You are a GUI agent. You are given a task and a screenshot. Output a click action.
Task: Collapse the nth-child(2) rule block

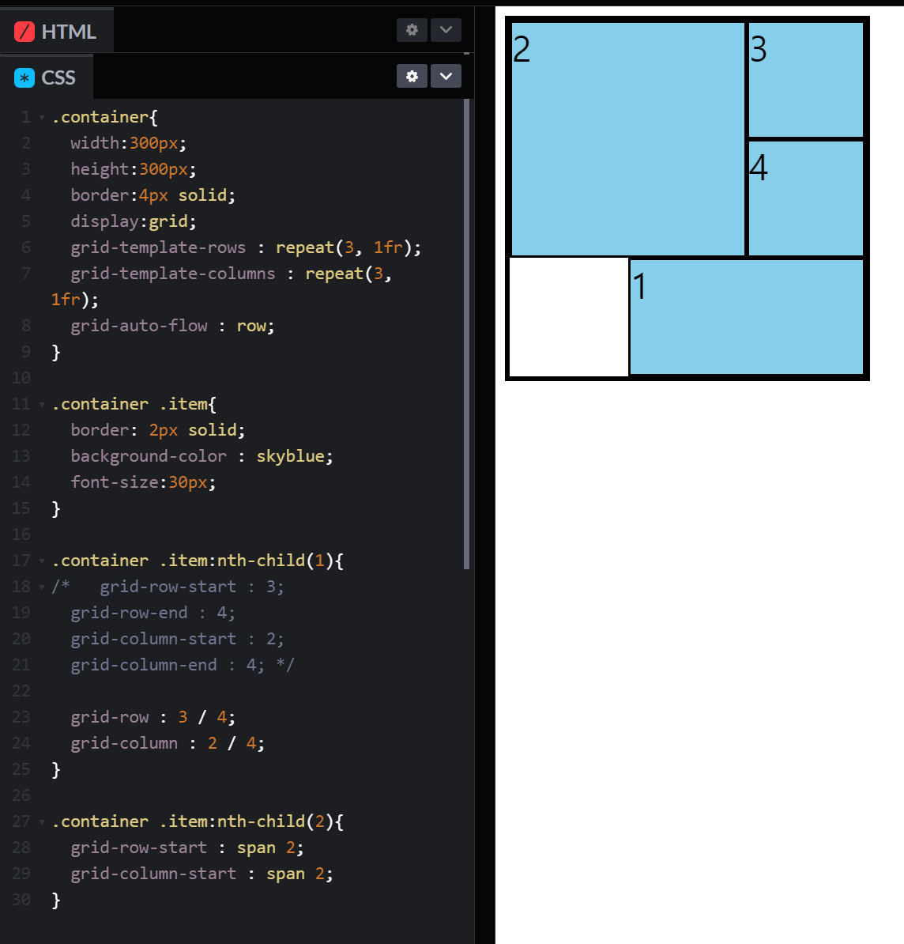[40, 821]
